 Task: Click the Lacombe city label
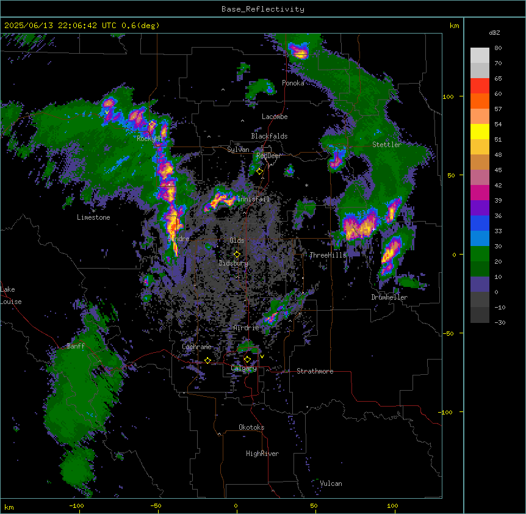[x=275, y=117]
